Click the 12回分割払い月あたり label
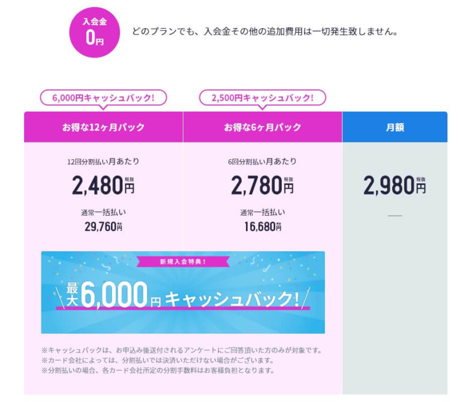 coord(103,162)
